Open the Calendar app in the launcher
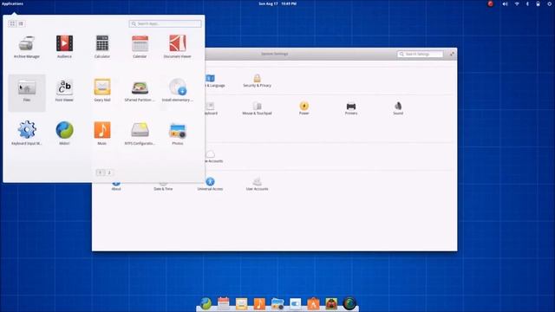 point(140,47)
